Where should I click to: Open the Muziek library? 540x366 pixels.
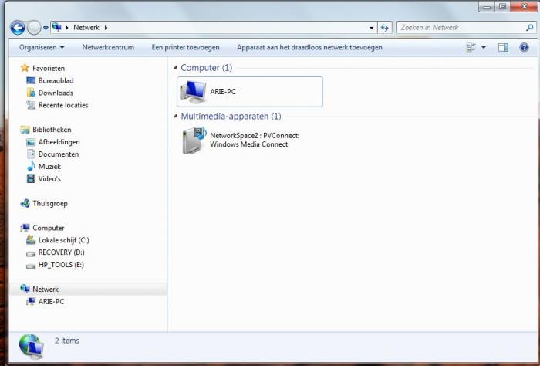49,167
